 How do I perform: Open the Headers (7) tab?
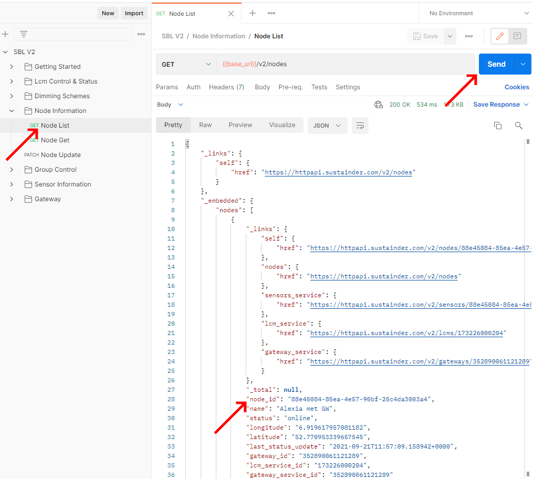[x=226, y=87]
